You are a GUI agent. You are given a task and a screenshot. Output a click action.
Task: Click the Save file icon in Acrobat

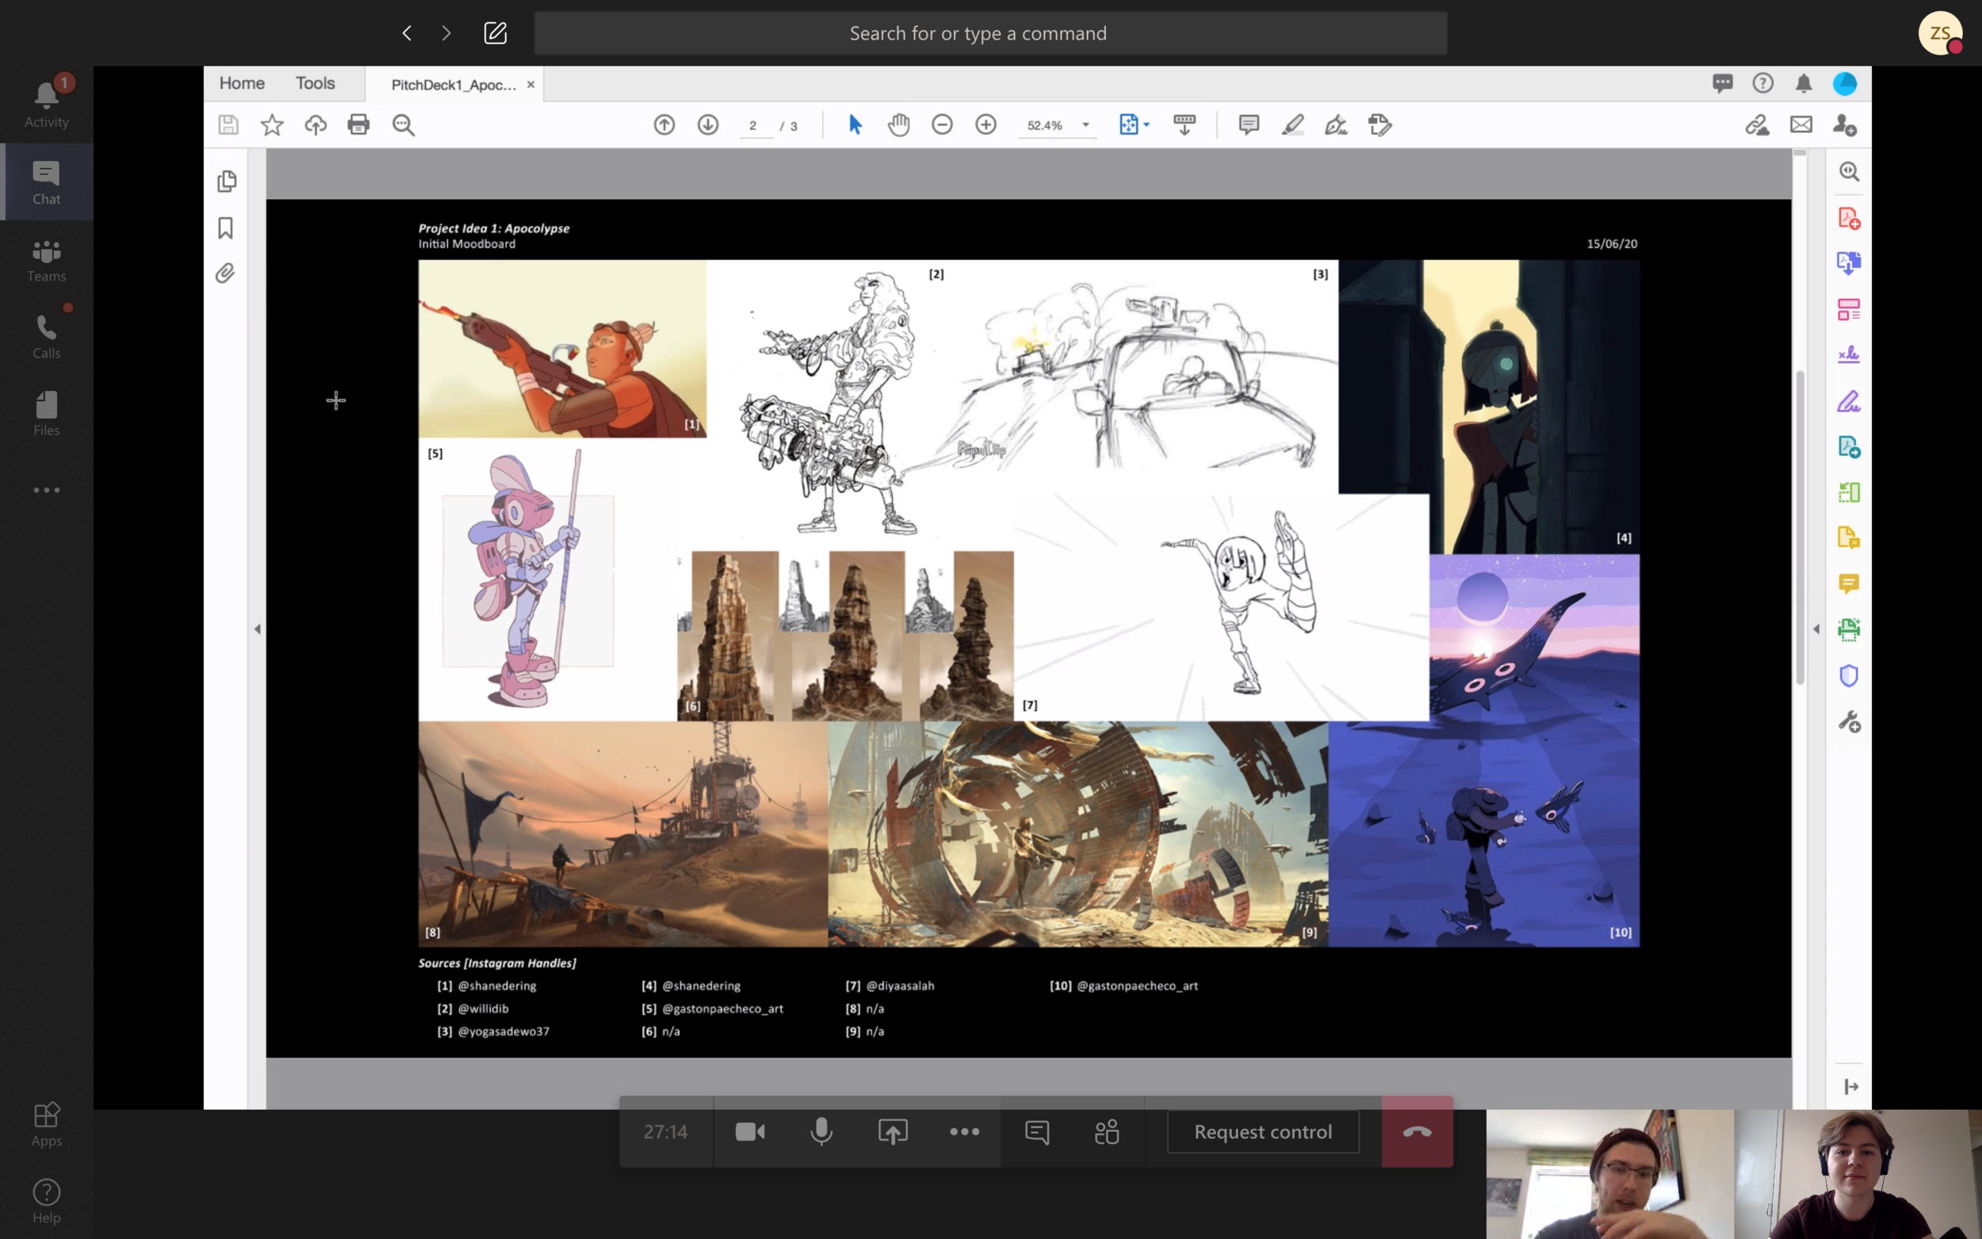coord(228,124)
